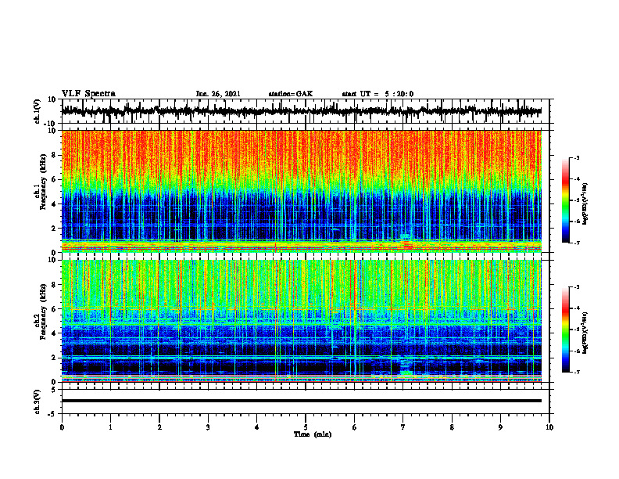Click the "ch.1(V)" waveform axis label
This screenshot has height=479, width=619.
click(38, 111)
